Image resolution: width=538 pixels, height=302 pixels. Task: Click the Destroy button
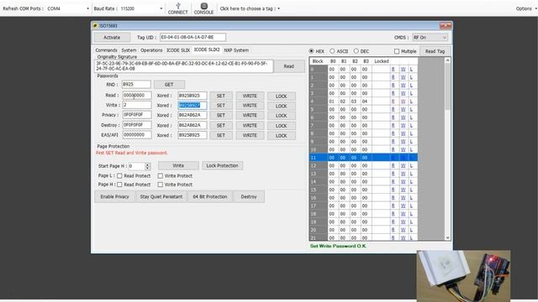click(249, 197)
